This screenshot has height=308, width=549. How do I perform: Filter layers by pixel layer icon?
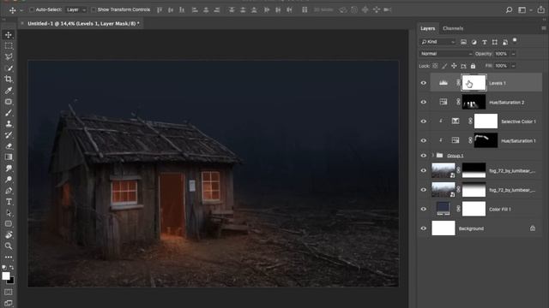coord(463,42)
